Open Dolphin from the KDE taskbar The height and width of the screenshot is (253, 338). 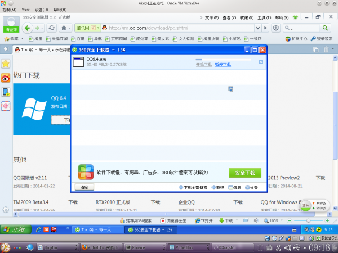pyautogui.click(x=57, y=247)
